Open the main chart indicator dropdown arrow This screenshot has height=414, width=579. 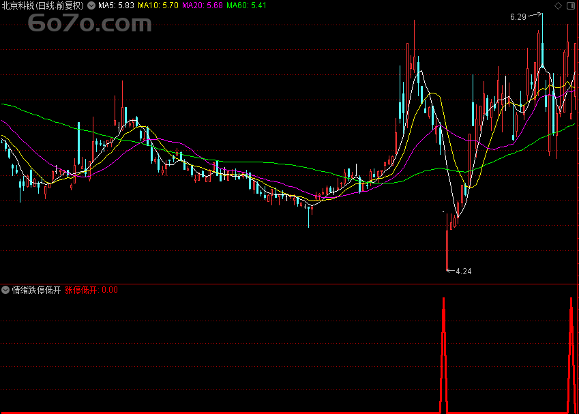[x=91, y=5]
